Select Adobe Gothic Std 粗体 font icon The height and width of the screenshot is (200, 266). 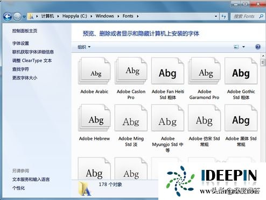(x=241, y=71)
